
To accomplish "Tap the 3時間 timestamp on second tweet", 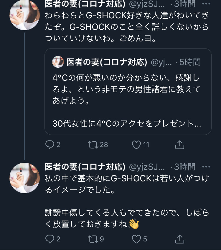I will click(x=184, y=167).
